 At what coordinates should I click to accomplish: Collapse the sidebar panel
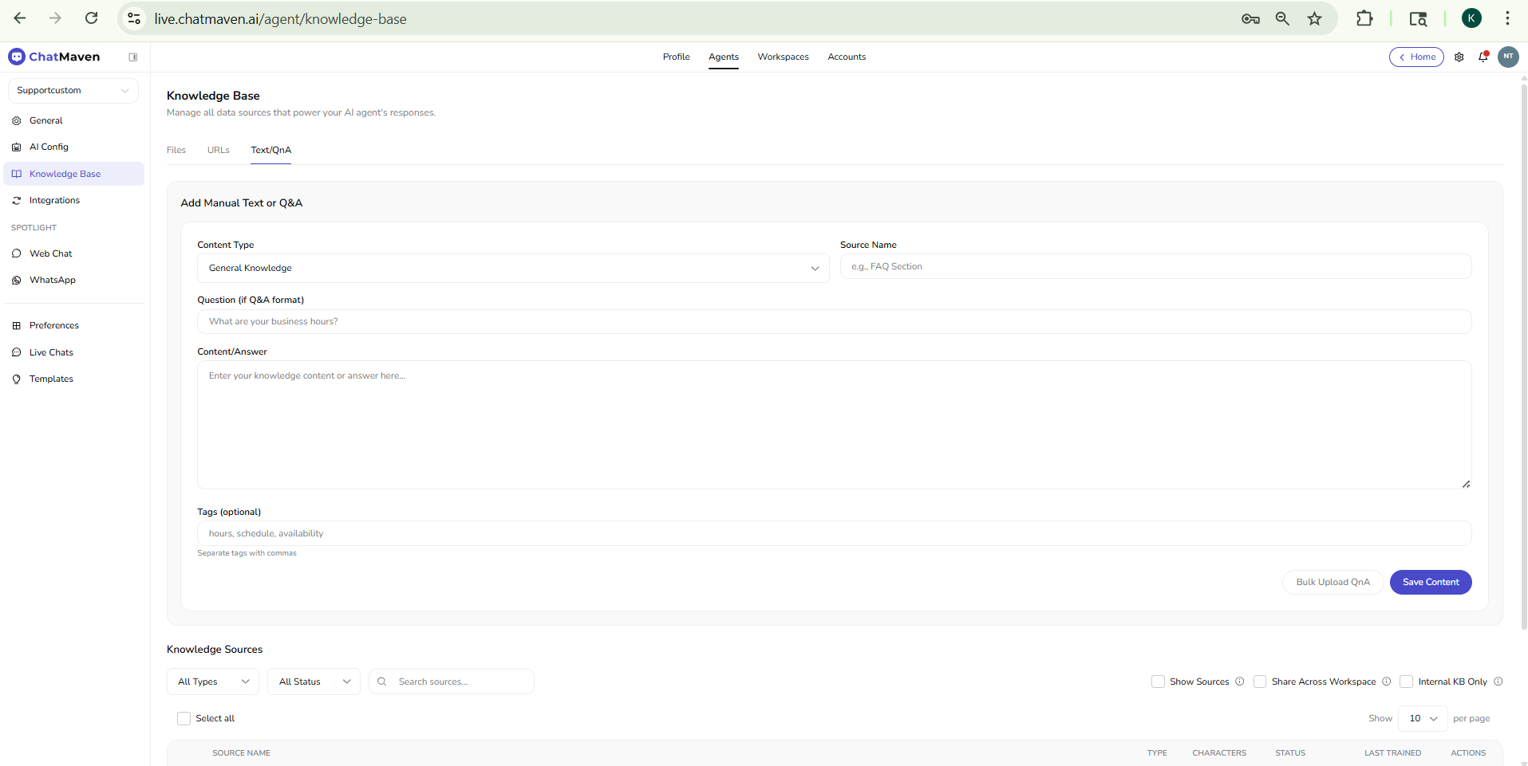click(133, 57)
